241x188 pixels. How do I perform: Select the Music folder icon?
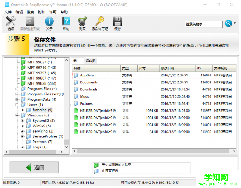point(76,96)
